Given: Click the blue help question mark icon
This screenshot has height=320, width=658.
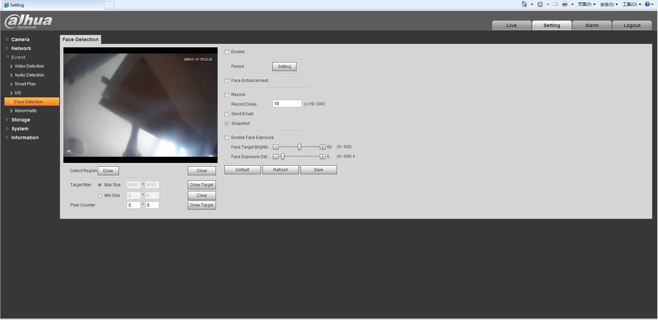Looking at the screenshot, I should click(x=647, y=4).
